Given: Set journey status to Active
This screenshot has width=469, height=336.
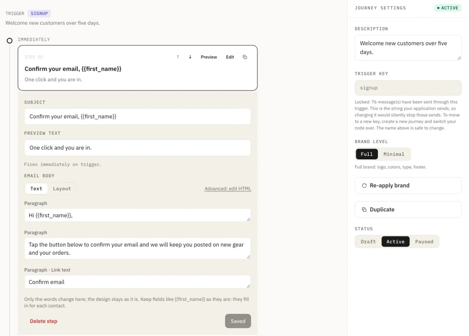Looking at the screenshot, I should click(x=396, y=241).
